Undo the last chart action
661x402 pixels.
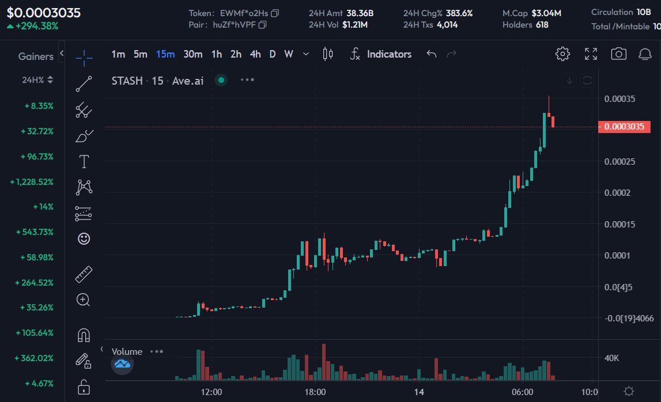[431, 54]
